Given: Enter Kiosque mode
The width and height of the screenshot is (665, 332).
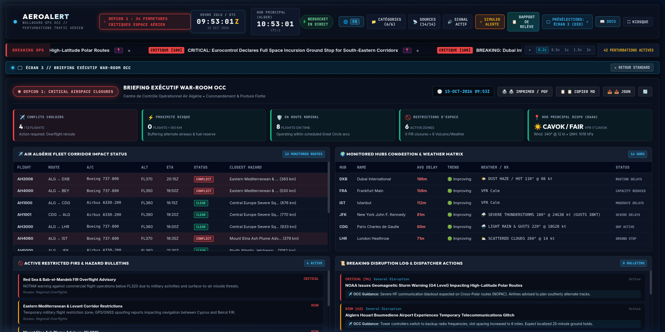Looking at the screenshot, I should 638,22.
